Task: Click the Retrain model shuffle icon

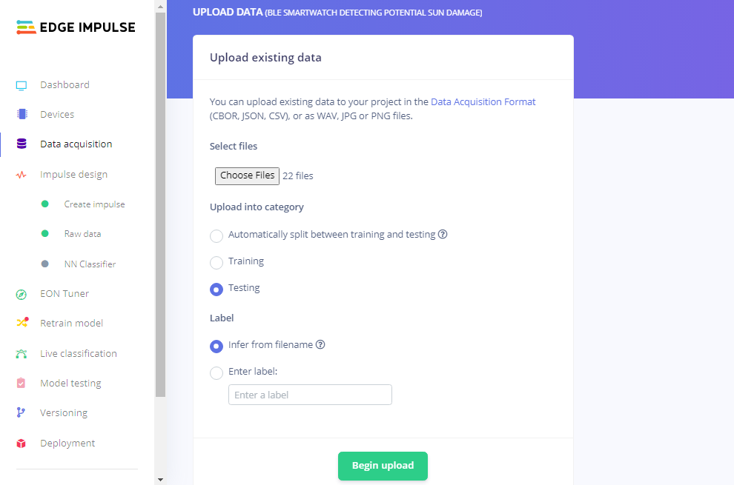Action: point(22,323)
